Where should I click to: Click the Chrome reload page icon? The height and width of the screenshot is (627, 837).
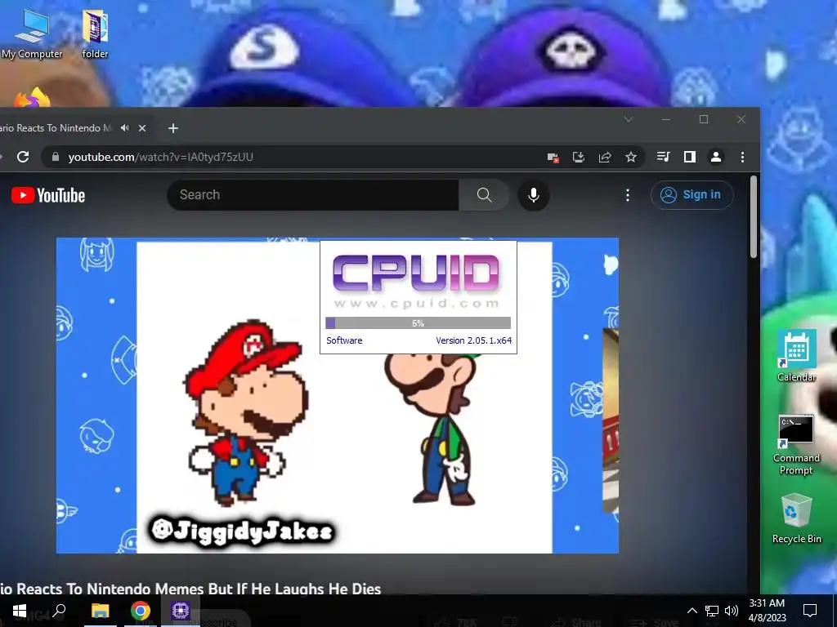click(23, 157)
